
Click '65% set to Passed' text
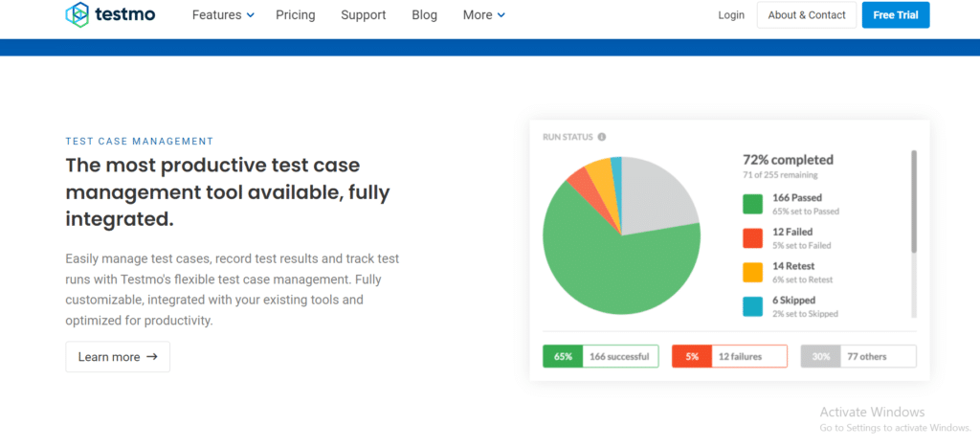click(806, 212)
